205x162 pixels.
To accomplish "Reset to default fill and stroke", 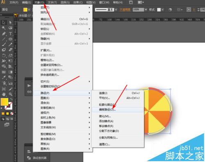I will [2, 109].
